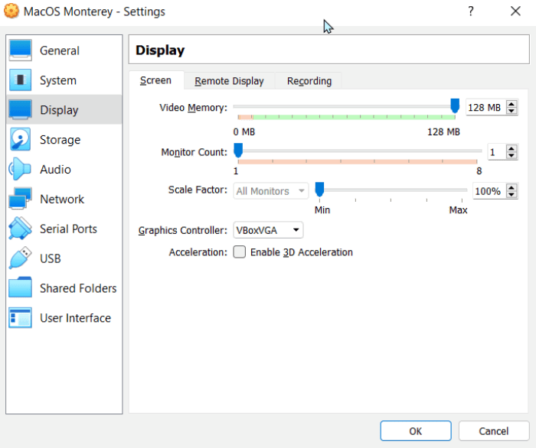Click the Monitor Count slider handle
This screenshot has width=536, height=448.
(x=238, y=150)
